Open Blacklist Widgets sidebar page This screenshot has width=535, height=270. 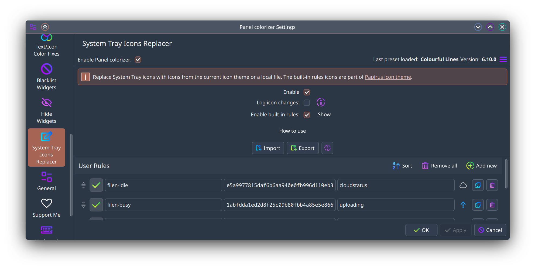click(x=46, y=77)
